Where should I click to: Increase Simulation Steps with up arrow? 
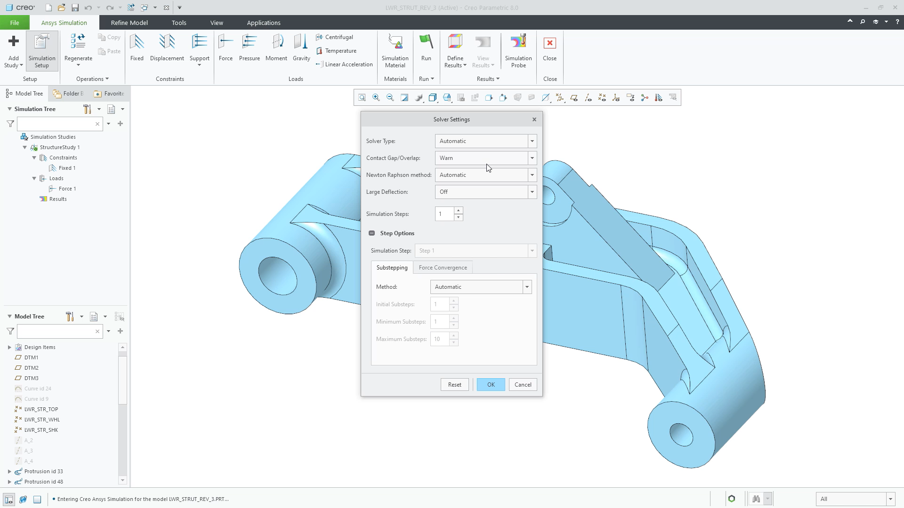click(x=458, y=211)
